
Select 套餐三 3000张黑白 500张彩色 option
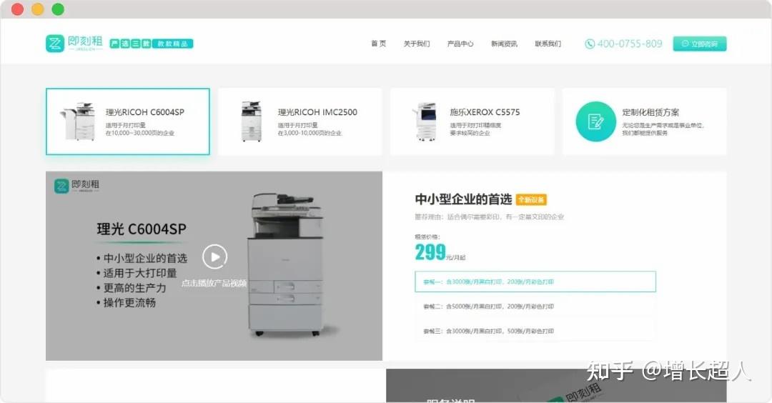pos(535,331)
